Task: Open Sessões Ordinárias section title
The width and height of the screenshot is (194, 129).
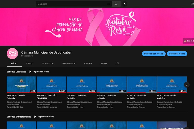Action: (x=16, y=72)
